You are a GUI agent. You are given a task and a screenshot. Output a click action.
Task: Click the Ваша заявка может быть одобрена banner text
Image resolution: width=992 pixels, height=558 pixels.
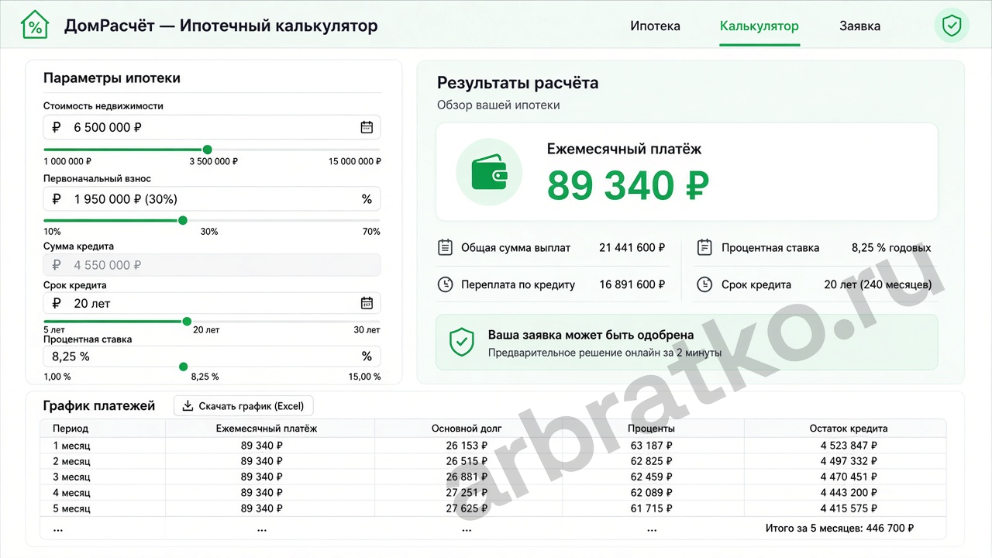[x=591, y=336]
